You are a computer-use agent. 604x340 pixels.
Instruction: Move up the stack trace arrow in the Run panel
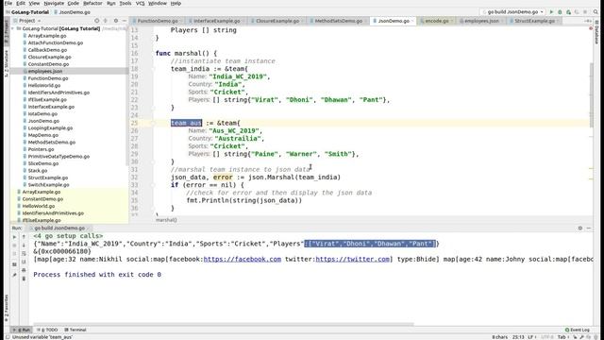click(x=24, y=237)
